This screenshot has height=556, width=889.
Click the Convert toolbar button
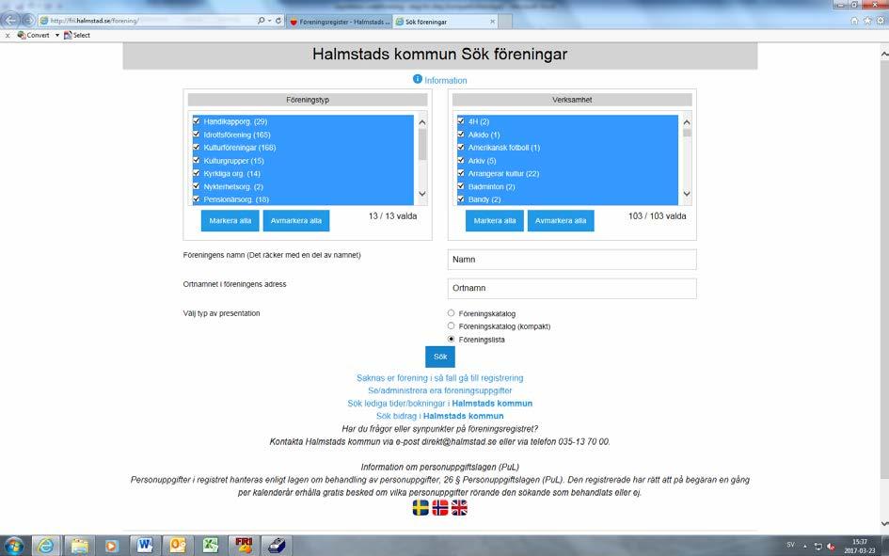[34, 35]
